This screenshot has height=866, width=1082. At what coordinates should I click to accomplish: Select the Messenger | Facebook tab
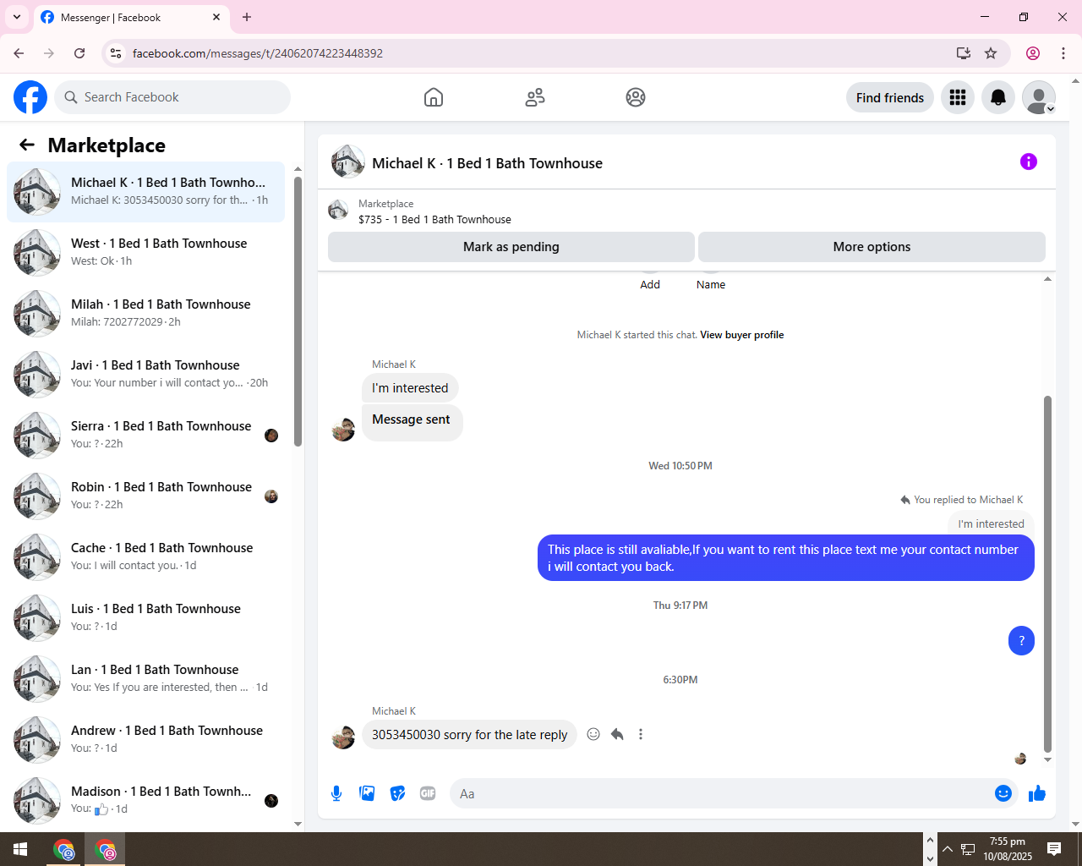tap(131, 18)
